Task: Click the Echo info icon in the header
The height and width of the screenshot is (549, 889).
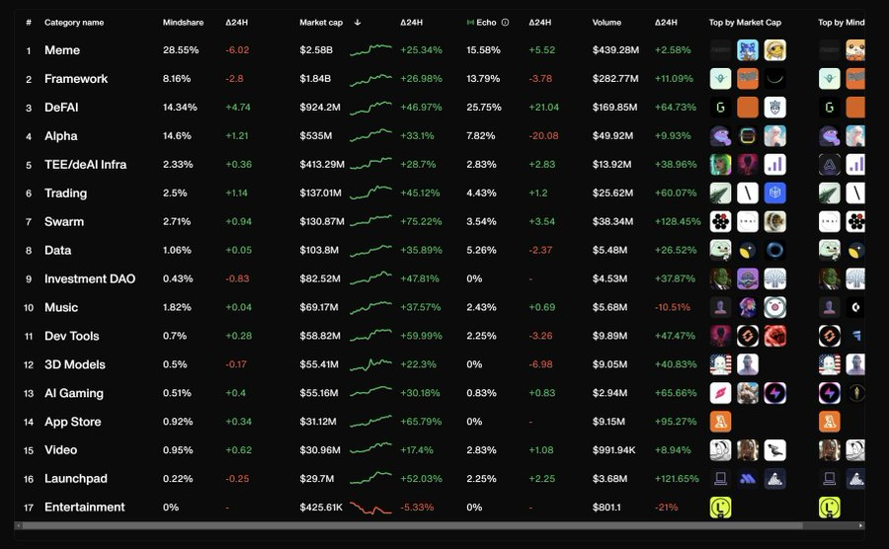Action: pos(505,22)
